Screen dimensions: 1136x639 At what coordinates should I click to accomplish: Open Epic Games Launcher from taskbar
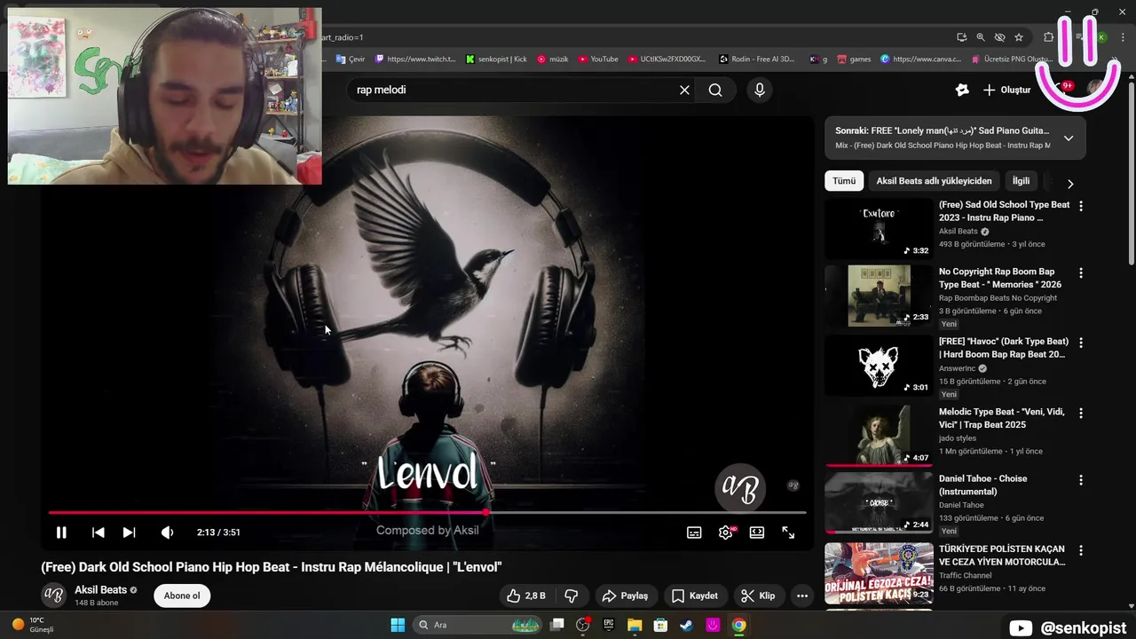609,625
